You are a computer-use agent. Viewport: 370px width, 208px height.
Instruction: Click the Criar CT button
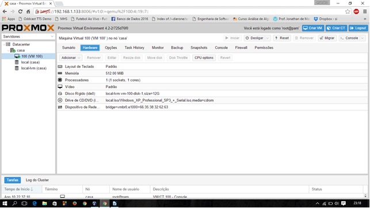coord(336,28)
